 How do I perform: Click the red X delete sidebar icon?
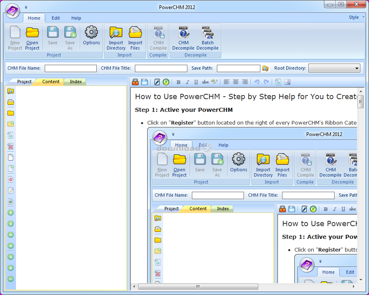pyautogui.click(x=11, y=146)
